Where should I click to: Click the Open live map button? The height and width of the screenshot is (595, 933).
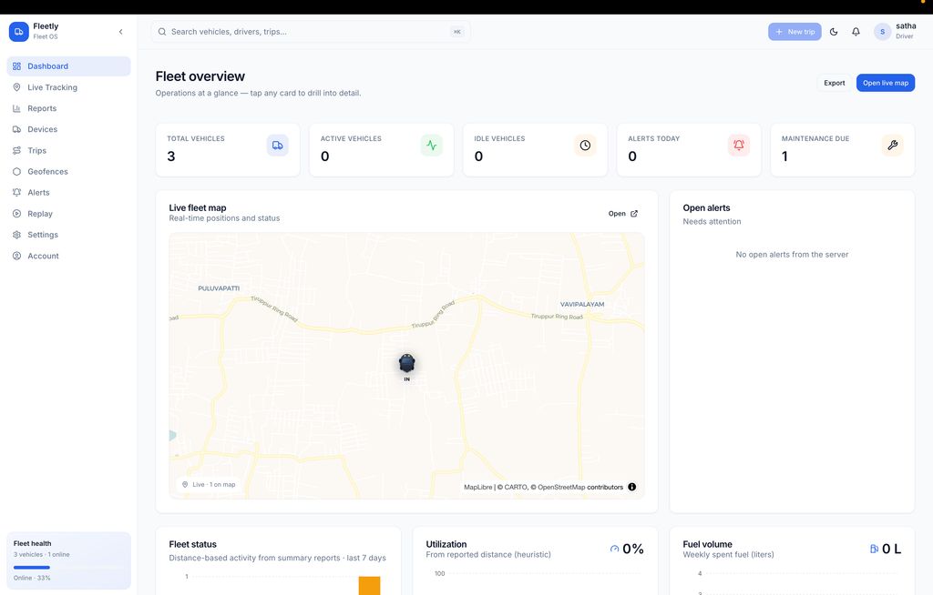(x=885, y=83)
